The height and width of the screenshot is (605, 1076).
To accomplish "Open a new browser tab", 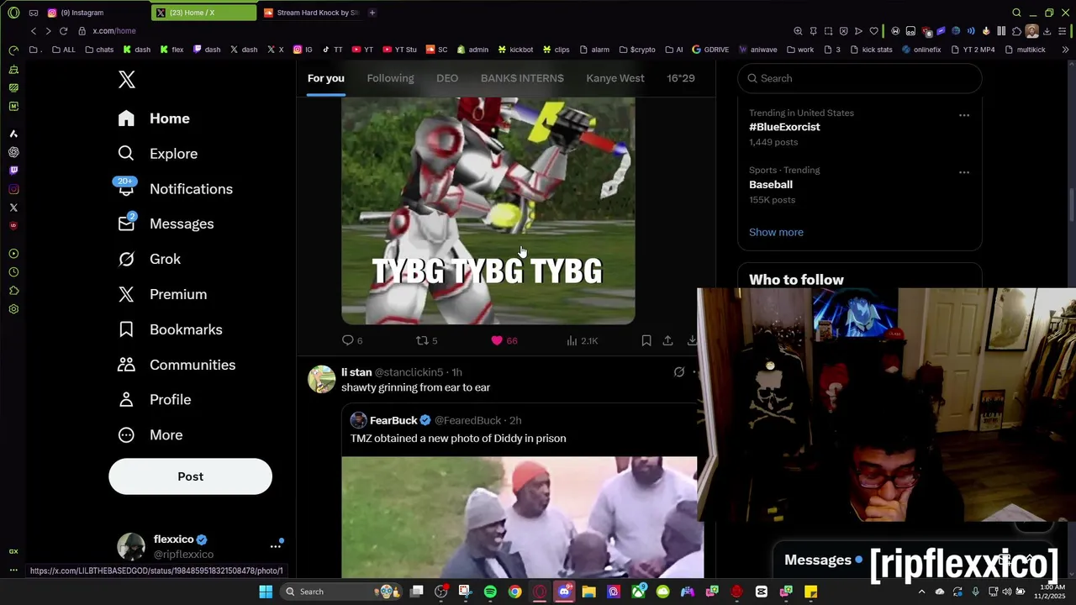I will point(372,13).
